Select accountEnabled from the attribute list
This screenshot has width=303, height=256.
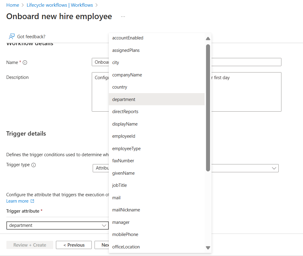(x=157, y=38)
